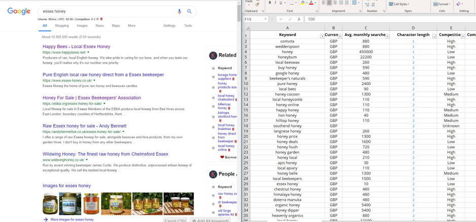
Task: Click the Google voice search microphone icon
Action: pos(179,12)
